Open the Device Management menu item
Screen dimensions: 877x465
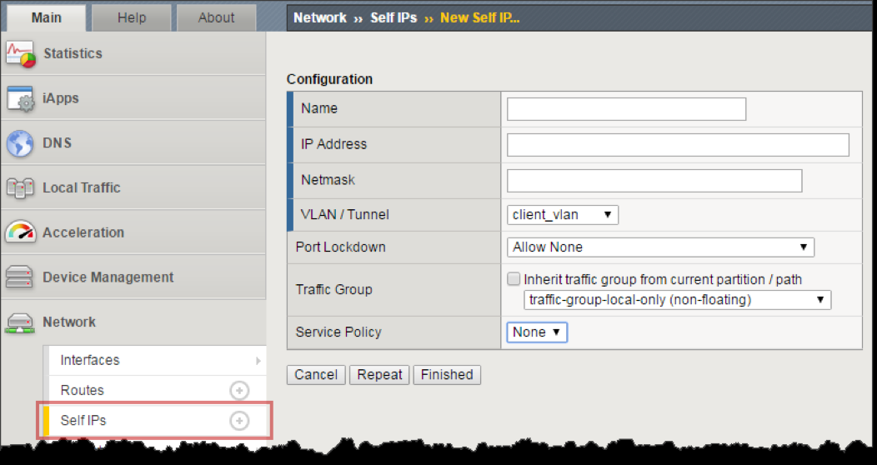click(x=133, y=277)
